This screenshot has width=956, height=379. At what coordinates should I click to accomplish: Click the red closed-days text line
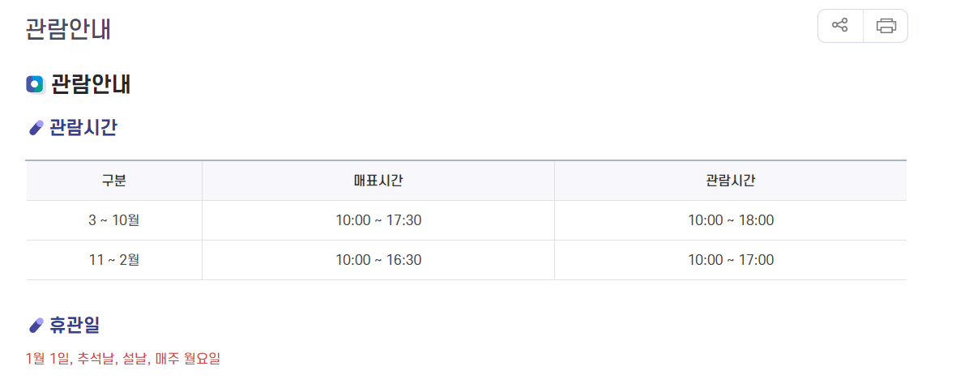[x=123, y=359]
